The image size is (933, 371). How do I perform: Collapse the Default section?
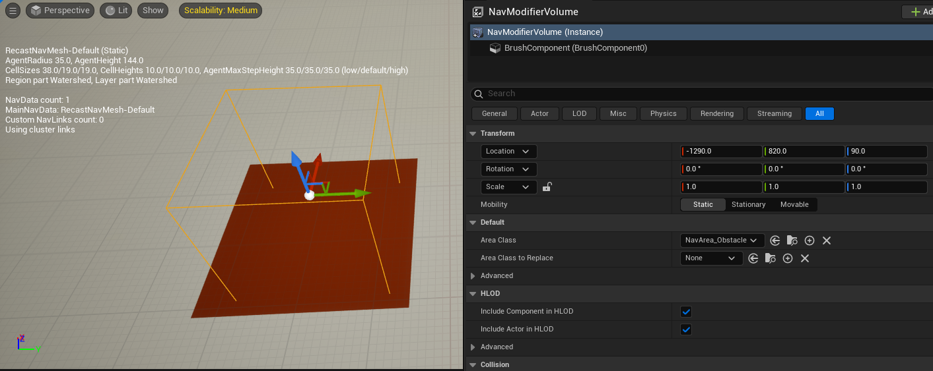pos(473,223)
